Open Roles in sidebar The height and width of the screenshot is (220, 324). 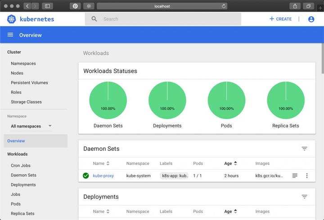[16, 92]
